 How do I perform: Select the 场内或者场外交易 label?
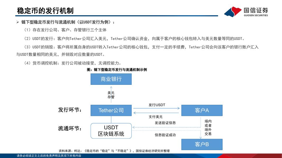coord(208,127)
